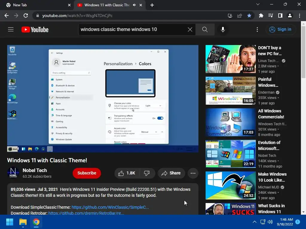Image resolution: width=306 pixels, height=229 pixels.
Task: Click Chrome's forward navigation arrow
Action: pos(16,16)
